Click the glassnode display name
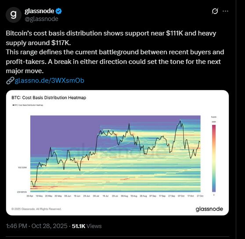The height and width of the screenshot is (239, 245). 40,11
